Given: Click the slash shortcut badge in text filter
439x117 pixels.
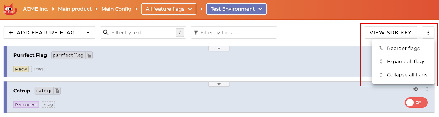Looking at the screenshot, I should point(180,33).
